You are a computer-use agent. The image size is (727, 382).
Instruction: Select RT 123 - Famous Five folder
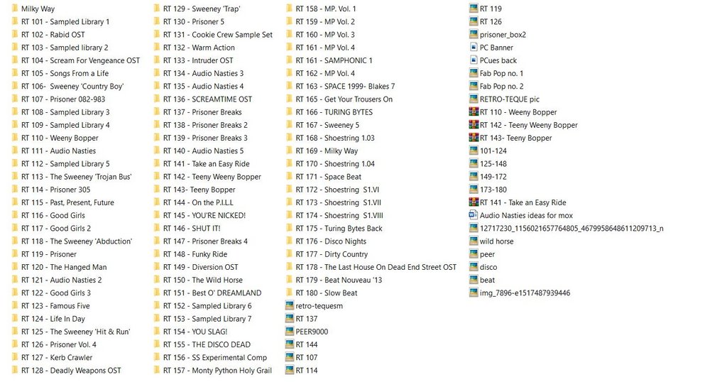point(55,305)
